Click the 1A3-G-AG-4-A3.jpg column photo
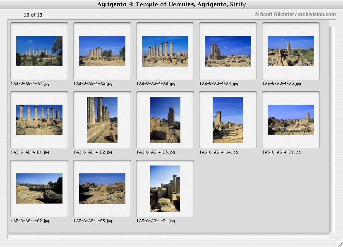This screenshot has width=343, height=247. point(165,51)
